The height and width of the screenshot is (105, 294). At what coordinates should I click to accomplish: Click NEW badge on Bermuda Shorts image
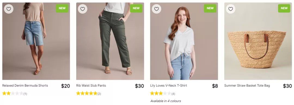(x=62, y=8)
